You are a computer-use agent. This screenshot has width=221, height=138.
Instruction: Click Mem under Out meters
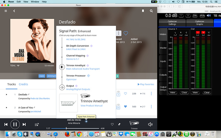tap(195, 93)
